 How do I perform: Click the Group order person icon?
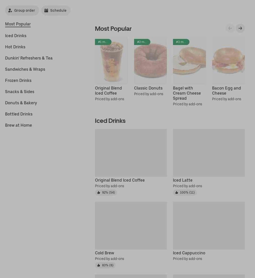pyautogui.click(x=10, y=10)
